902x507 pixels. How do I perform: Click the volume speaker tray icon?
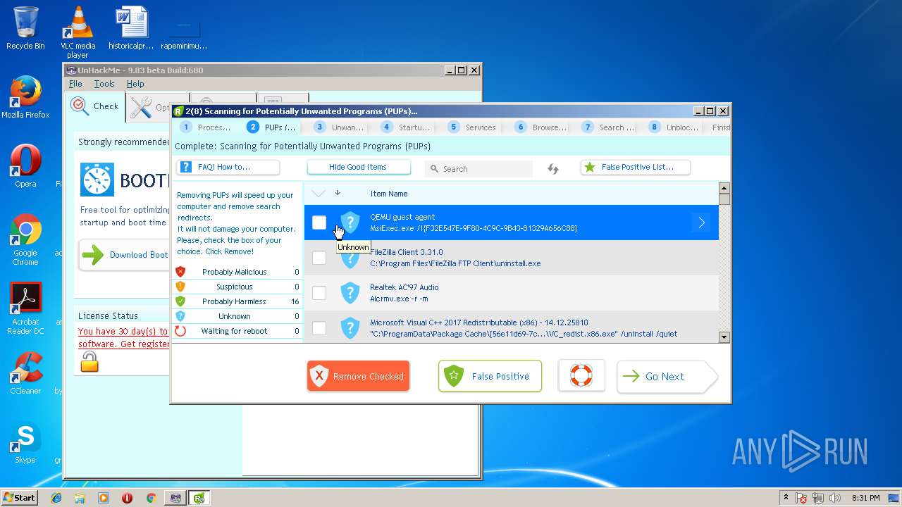click(x=835, y=498)
